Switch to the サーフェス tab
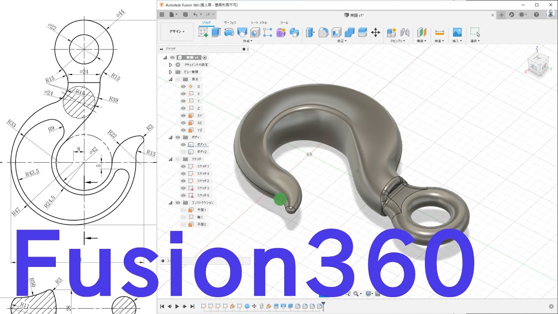Viewport: 558px width, 314px height. [x=230, y=22]
